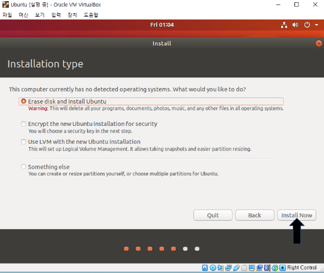Click the optical disc status icon
The height and width of the screenshot is (273, 324).
coord(213,268)
